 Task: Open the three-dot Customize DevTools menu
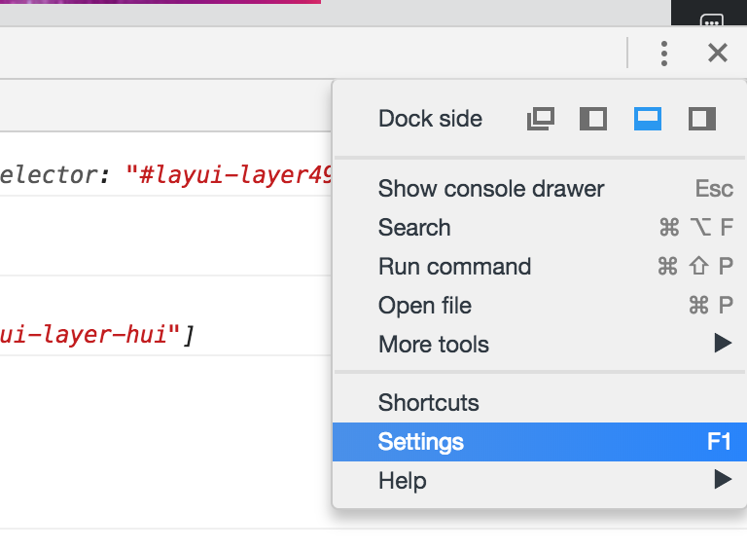[664, 54]
